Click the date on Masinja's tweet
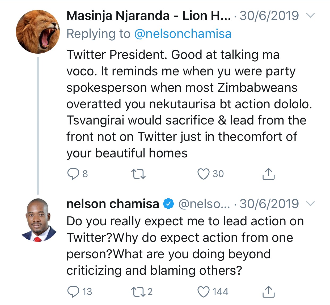 (269, 16)
